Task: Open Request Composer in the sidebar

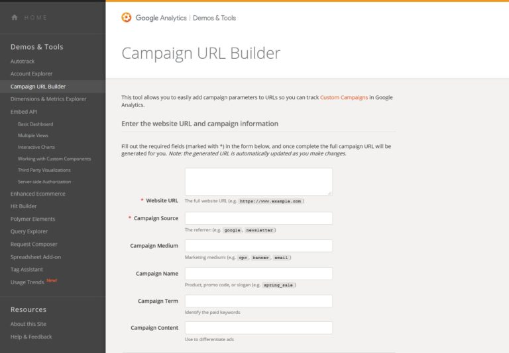Action: [x=34, y=244]
